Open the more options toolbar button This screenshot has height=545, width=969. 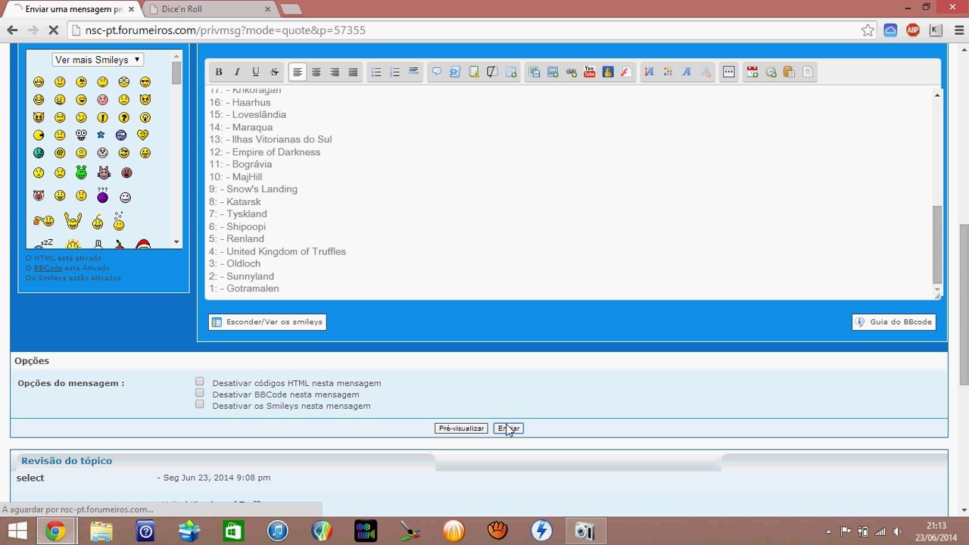click(729, 72)
